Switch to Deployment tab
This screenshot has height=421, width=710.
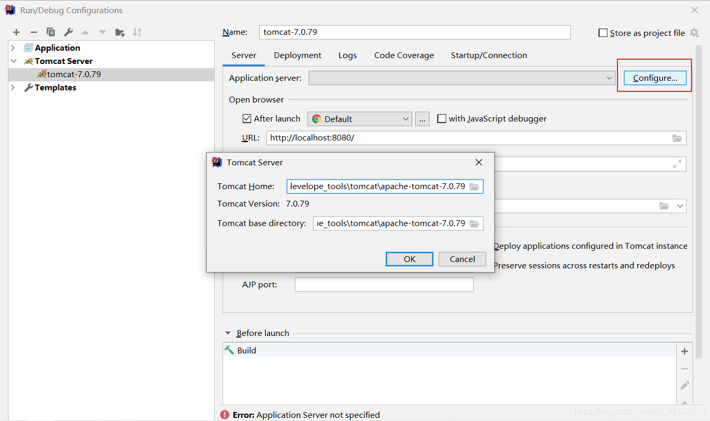pos(298,55)
